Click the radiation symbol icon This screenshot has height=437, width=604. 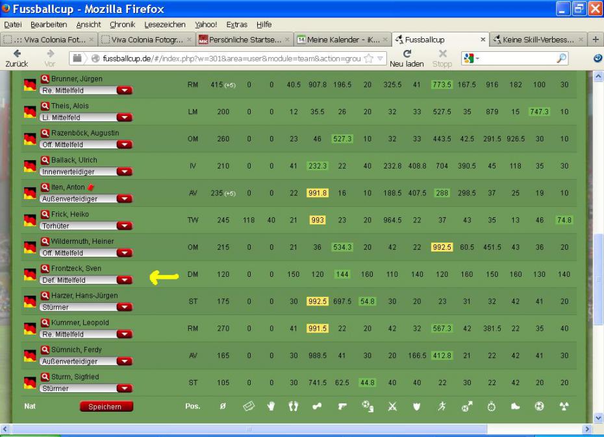[x=564, y=407]
